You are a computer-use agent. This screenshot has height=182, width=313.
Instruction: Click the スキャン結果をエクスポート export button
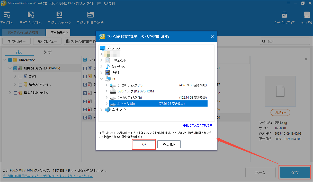(80, 41)
